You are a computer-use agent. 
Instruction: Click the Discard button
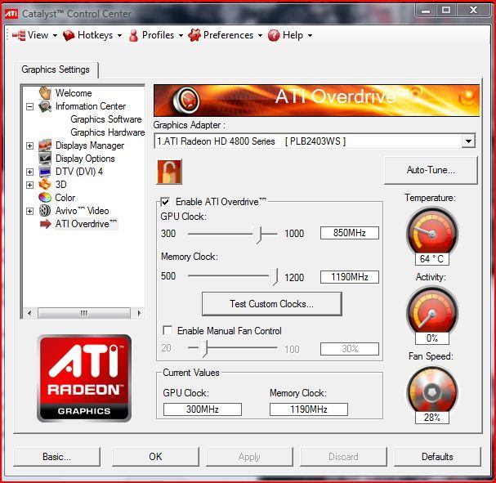point(343,457)
